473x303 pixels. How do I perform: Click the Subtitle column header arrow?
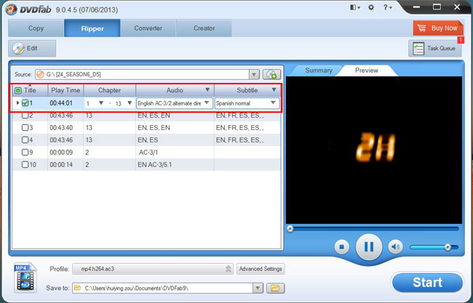pyautogui.click(x=274, y=90)
